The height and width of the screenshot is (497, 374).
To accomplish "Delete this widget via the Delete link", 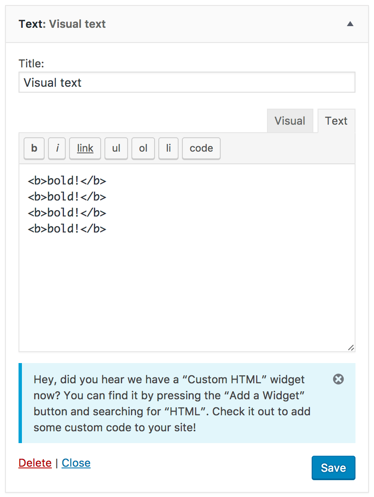I will pos(35,463).
